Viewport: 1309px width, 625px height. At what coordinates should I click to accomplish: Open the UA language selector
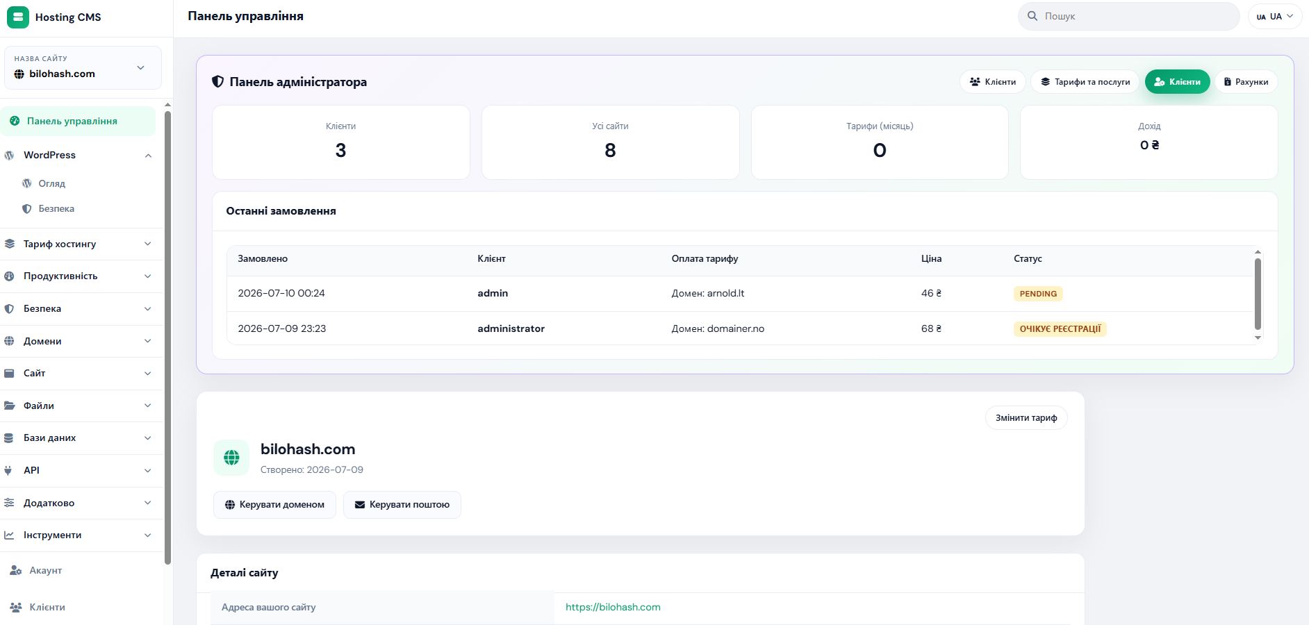(x=1275, y=17)
